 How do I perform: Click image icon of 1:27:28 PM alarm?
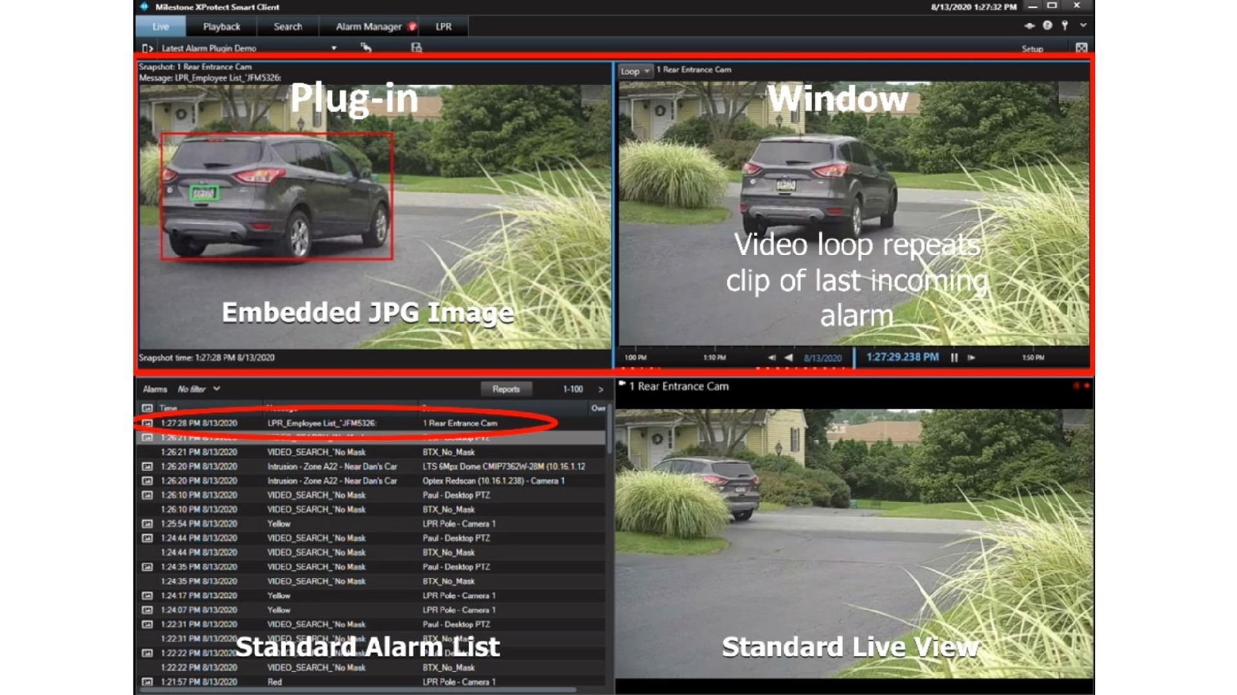pyautogui.click(x=147, y=423)
